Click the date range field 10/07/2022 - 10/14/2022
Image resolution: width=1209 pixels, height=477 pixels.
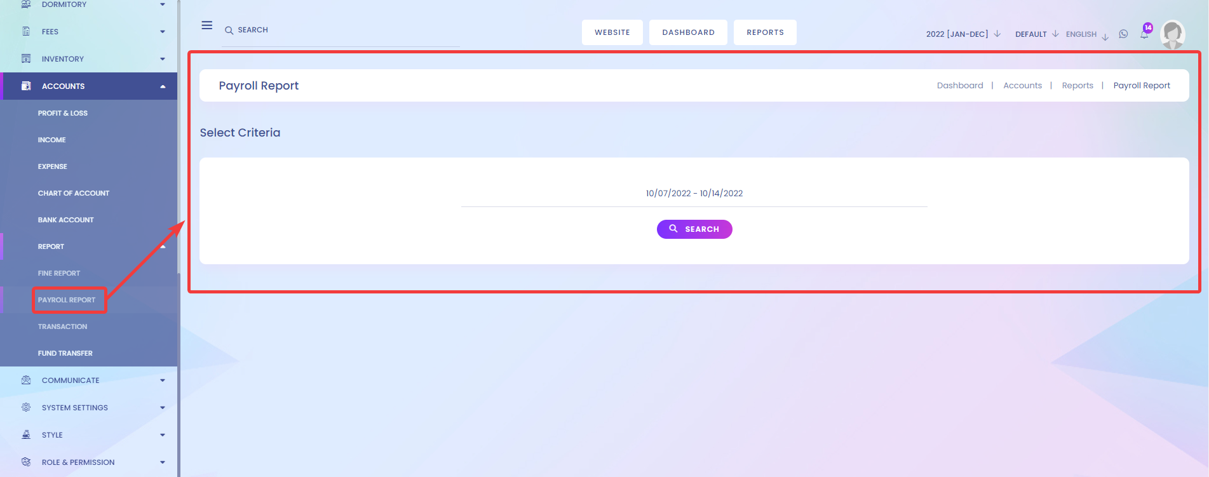tap(694, 194)
